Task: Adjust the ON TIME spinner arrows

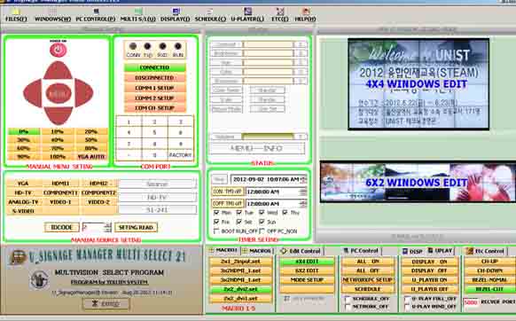Action: tap(303, 192)
